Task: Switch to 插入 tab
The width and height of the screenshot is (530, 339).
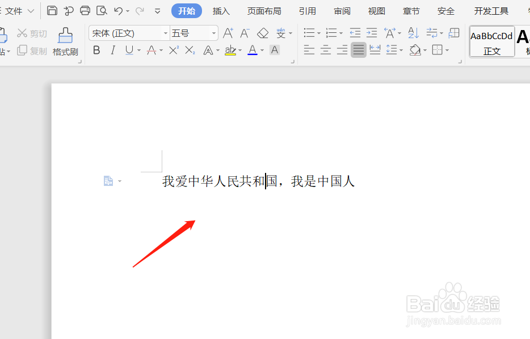Action: [221, 11]
